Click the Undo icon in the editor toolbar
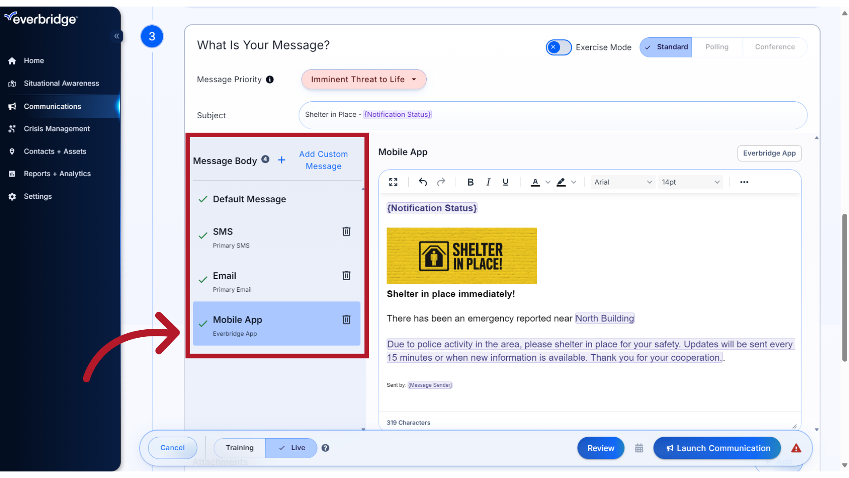The width and height of the screenshot is (849, 478). click(423, 182)
